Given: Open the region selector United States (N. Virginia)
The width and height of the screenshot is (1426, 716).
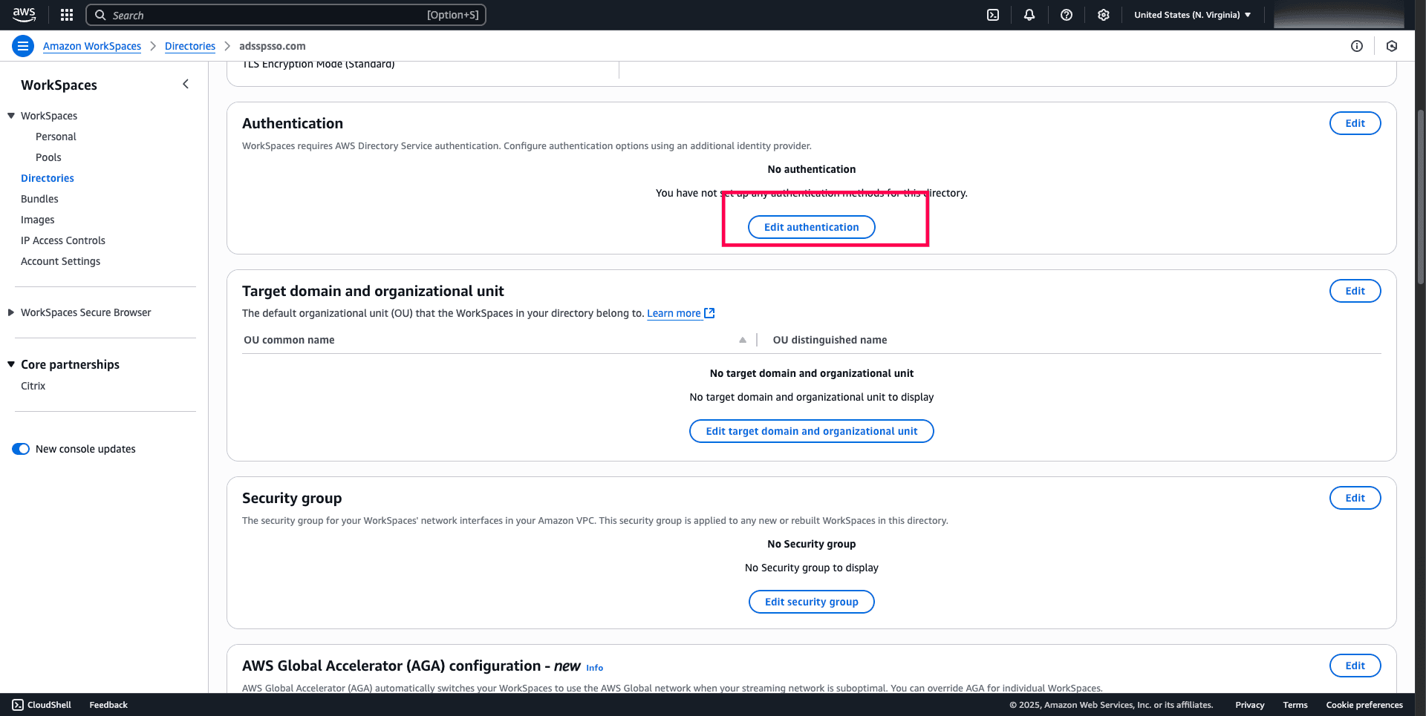Looking at the screenshot, I should tap(1192, 15).
